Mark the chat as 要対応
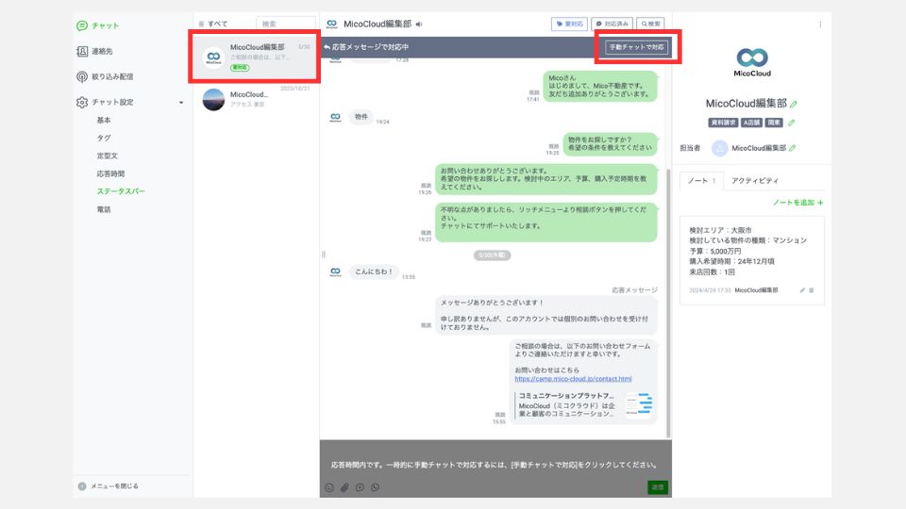 click(x=569, y=24)
